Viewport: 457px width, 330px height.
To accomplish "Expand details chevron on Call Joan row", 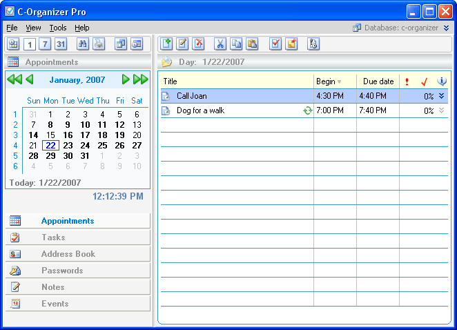I will 442,96.
